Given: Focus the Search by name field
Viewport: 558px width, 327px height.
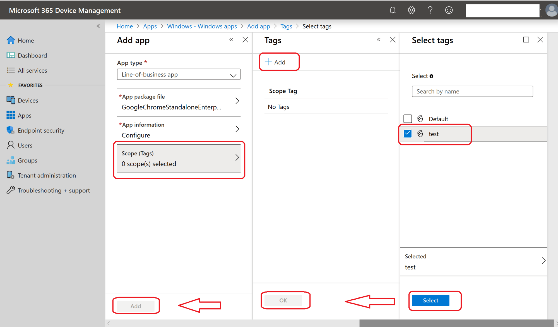Looking at the screenshot, I should pos(472,91).
